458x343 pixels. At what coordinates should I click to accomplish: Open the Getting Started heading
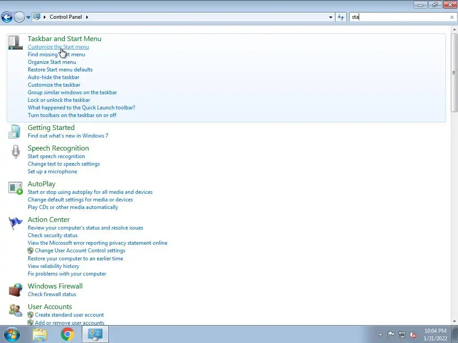coord(51,128)
